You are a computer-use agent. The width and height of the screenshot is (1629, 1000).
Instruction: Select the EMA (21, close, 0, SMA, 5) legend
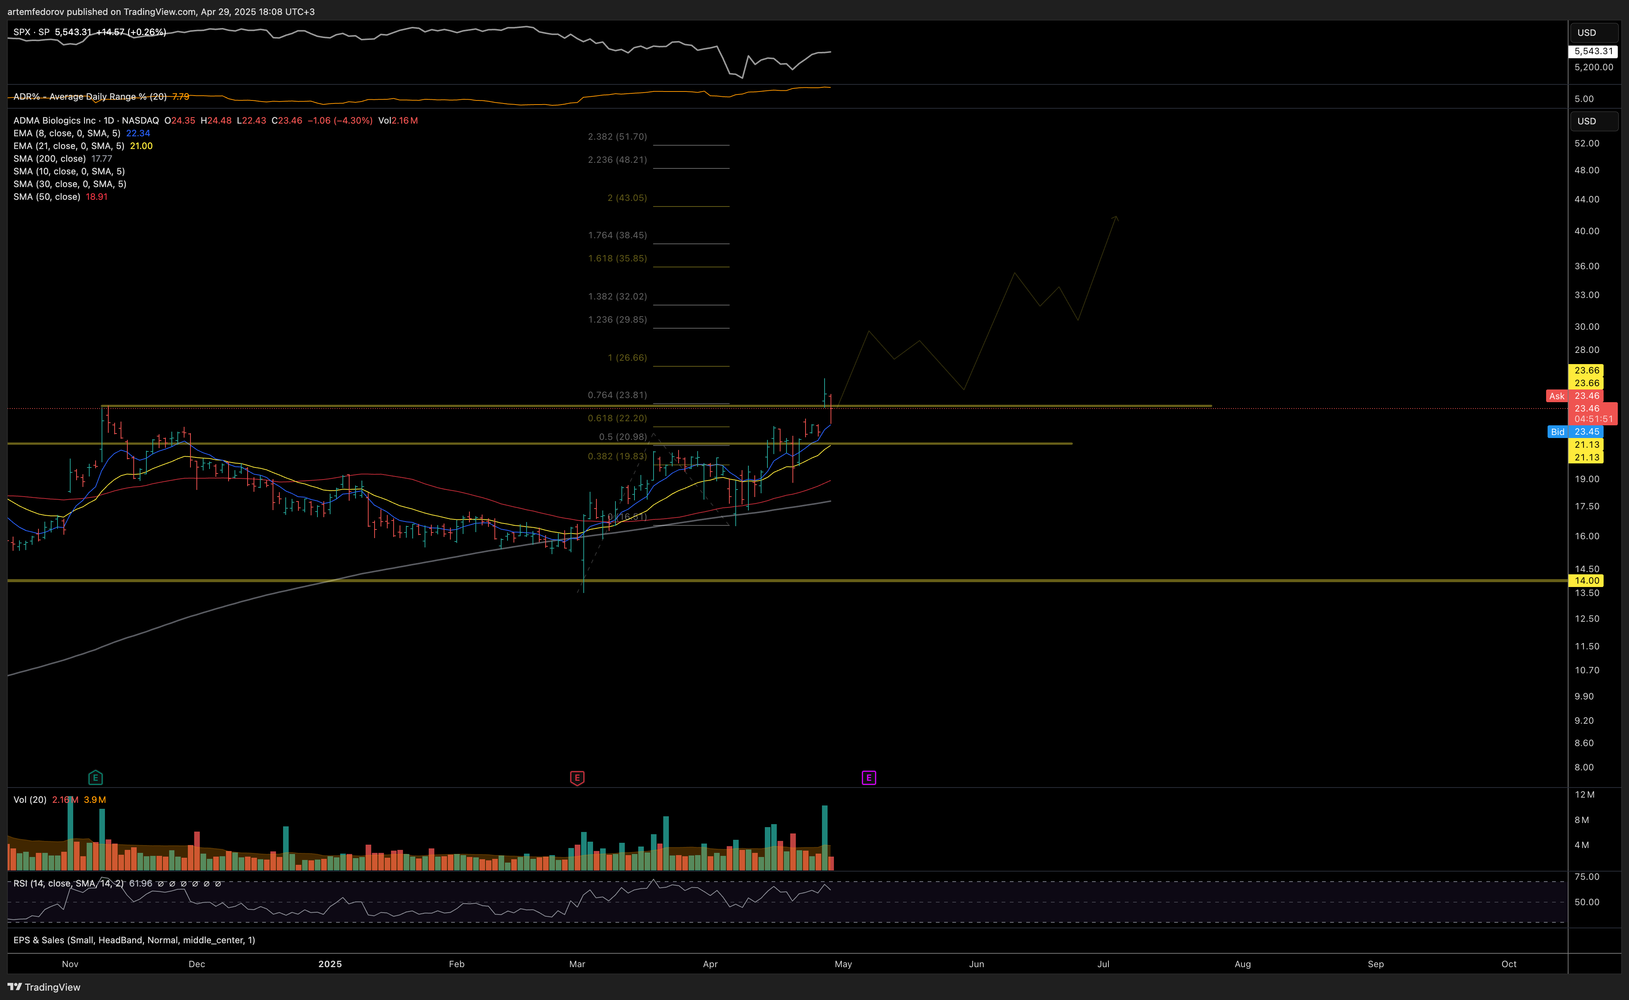(x=69, y=146)
